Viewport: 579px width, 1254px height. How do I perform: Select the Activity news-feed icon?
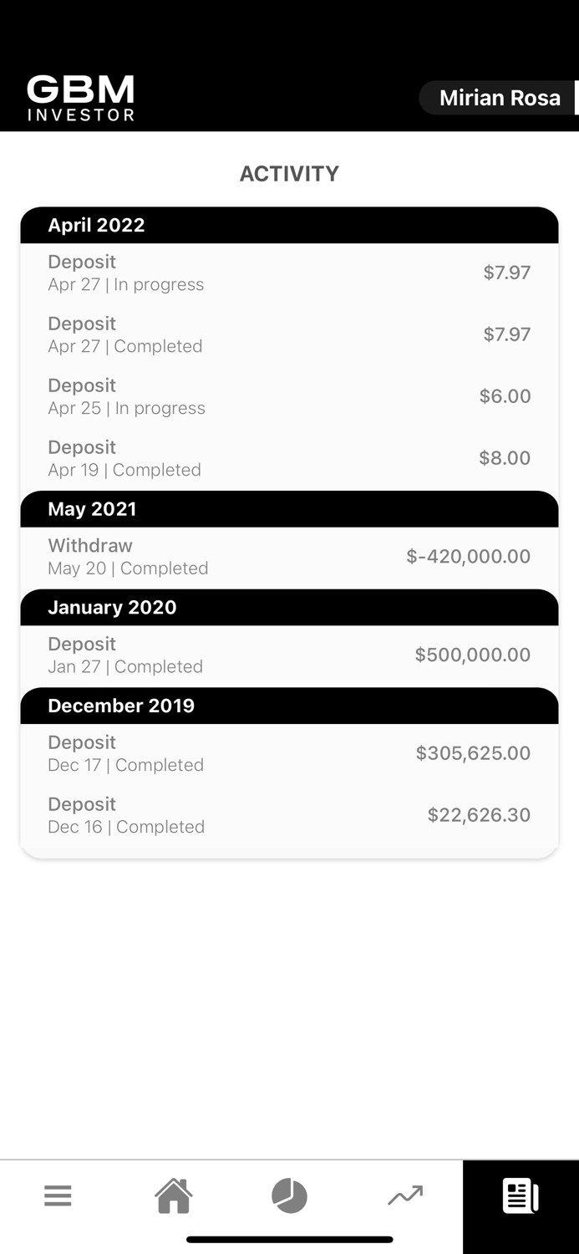click(x=521, y=1195)
